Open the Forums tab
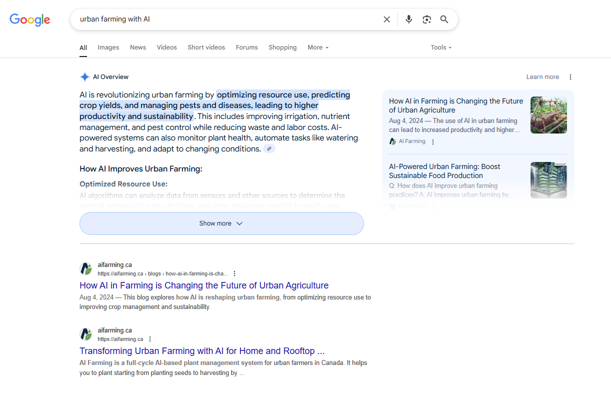The image size is (611, 394). (x=247, y=47)
